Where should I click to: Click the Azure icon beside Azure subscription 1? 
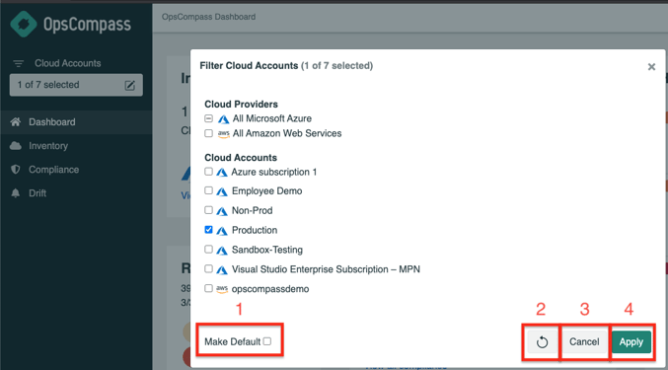pos(222,173)
